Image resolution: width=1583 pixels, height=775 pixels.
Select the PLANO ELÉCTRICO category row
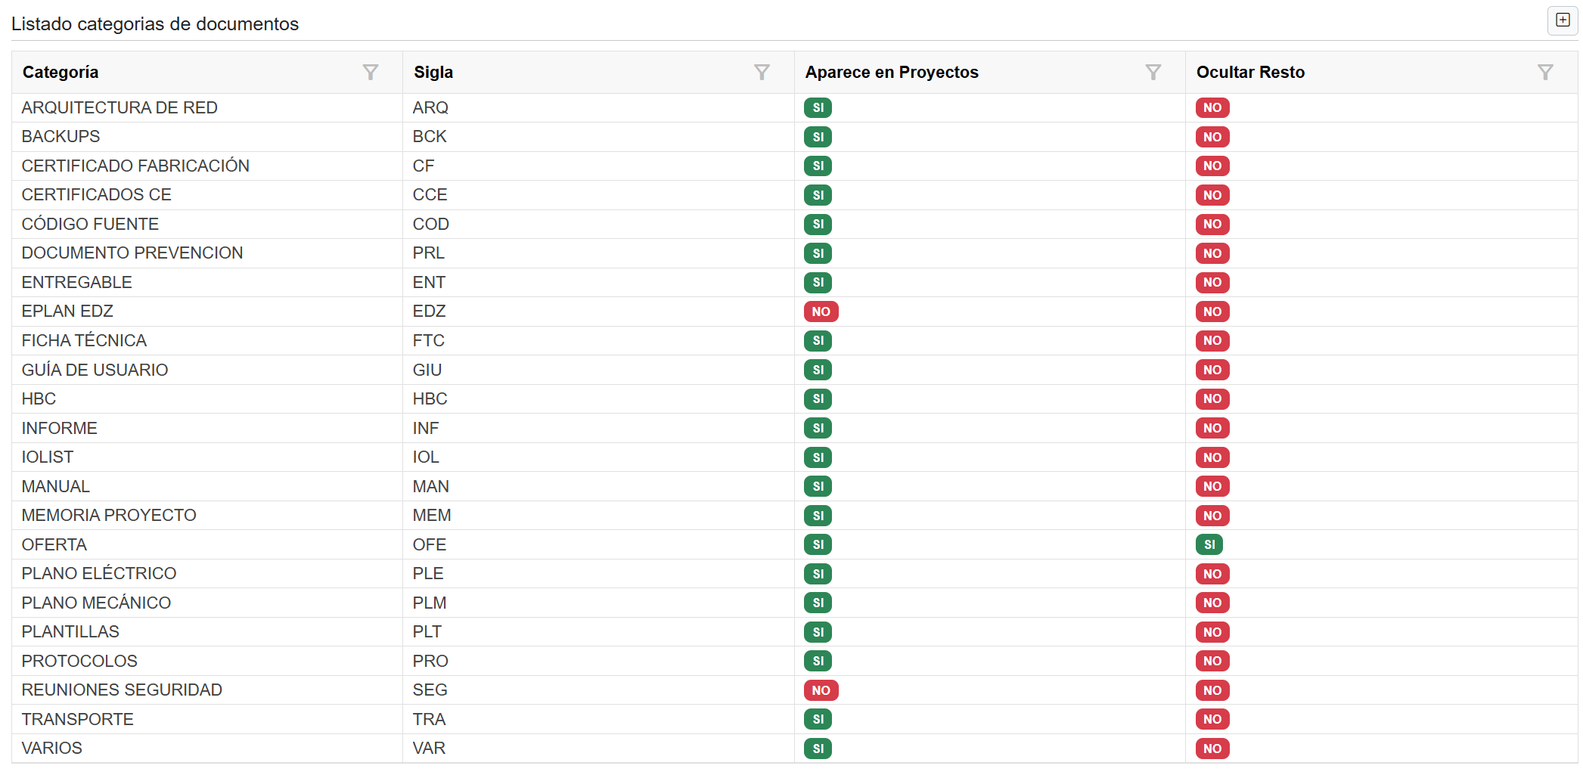98,574
